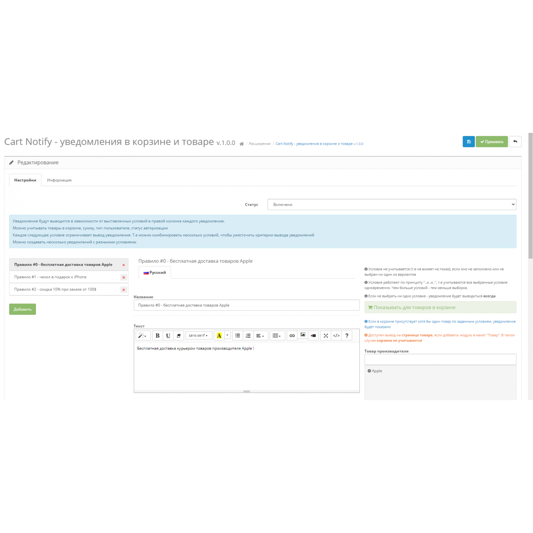Open the Статус dropdown
This screenshot has height=533, width=533.
click(391, 204)
